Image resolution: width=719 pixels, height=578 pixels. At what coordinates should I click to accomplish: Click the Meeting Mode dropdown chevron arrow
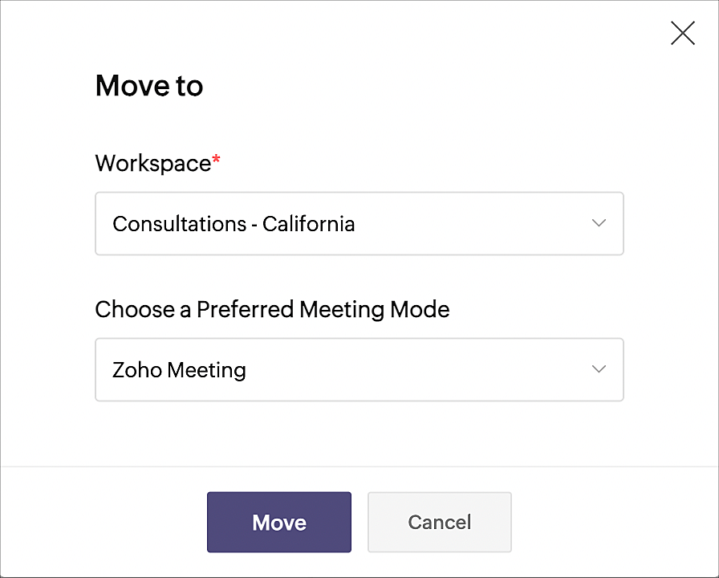click(599, 369)
